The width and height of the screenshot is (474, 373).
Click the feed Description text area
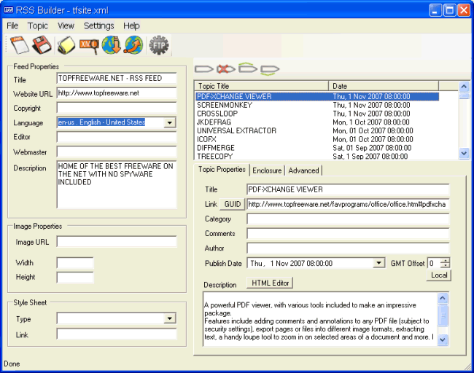click(x=117, y=185)
